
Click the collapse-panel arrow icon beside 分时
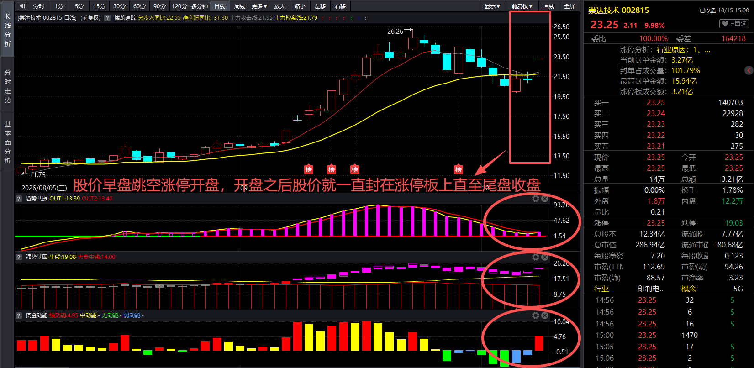click(x=22, y=6)
